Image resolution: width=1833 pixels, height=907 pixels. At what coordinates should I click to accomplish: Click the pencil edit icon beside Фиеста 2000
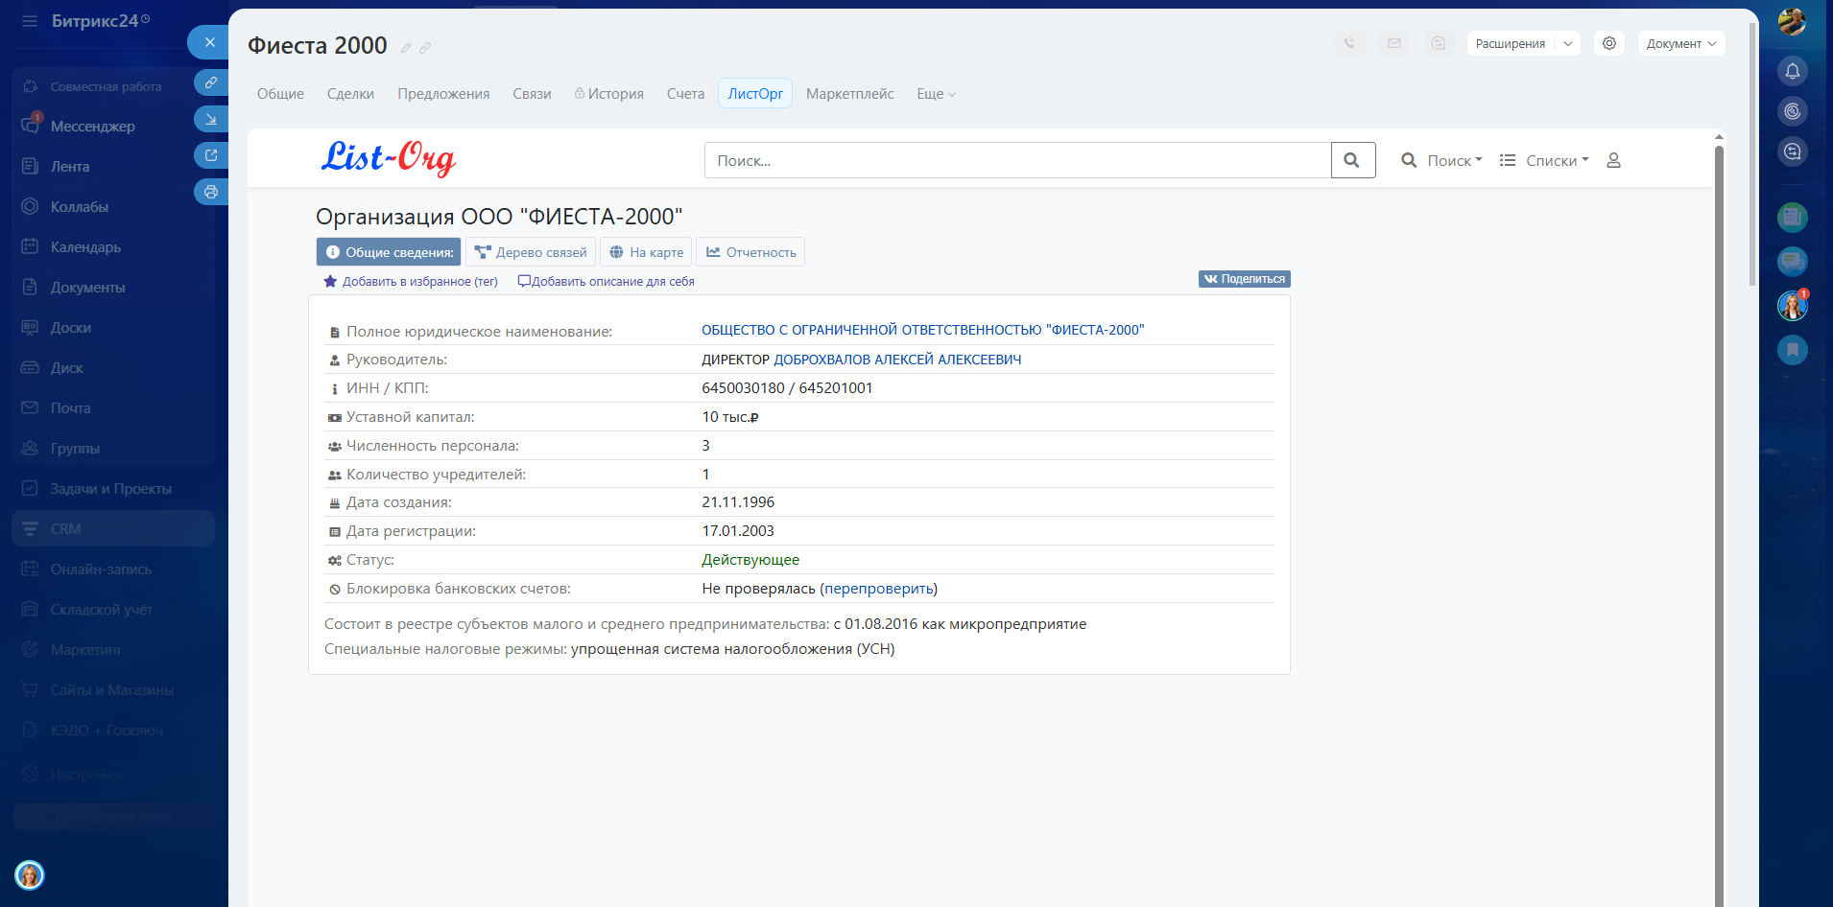click(406, 48)
